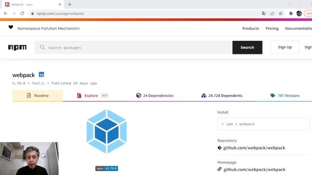Click the TypeScript TS badge next to webpack
The height and width of the screenshot is (175, 312).
pos(41,74)
